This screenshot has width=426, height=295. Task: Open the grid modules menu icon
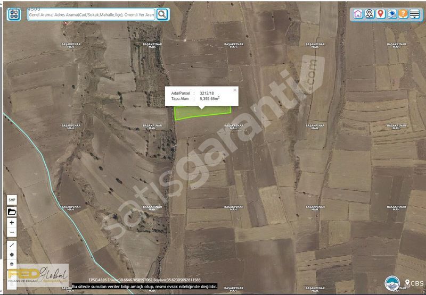[14, 14]
